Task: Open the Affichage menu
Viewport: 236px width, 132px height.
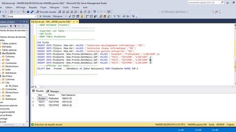Action: click(21, 7)
